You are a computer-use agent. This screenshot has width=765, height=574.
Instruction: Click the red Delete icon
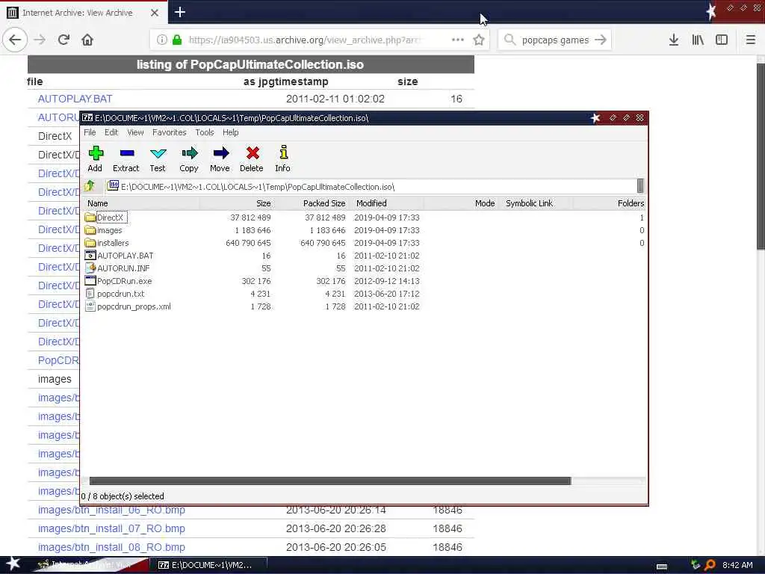tap(253, 153)
